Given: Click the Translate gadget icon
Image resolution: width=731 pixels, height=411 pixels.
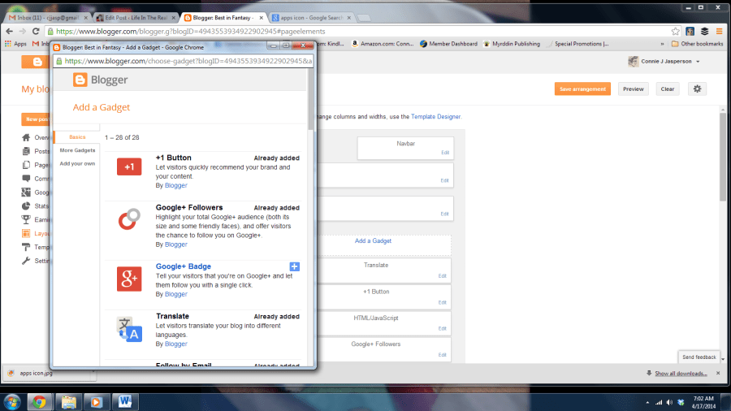Looking at the screenshot, I should pyautogui.click(x=129, y=329).
